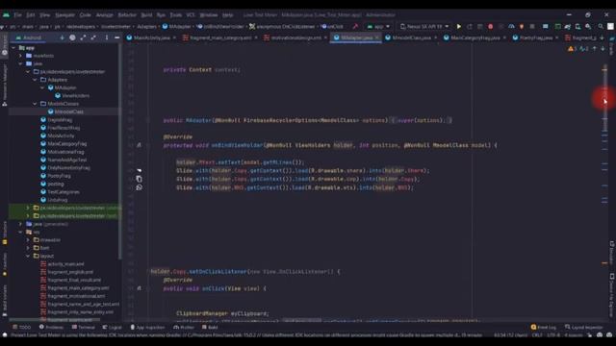Viewport: 616px width, 346px height.
Task: Open the SDK Manager toolbar icon
Action: [588, 27]
